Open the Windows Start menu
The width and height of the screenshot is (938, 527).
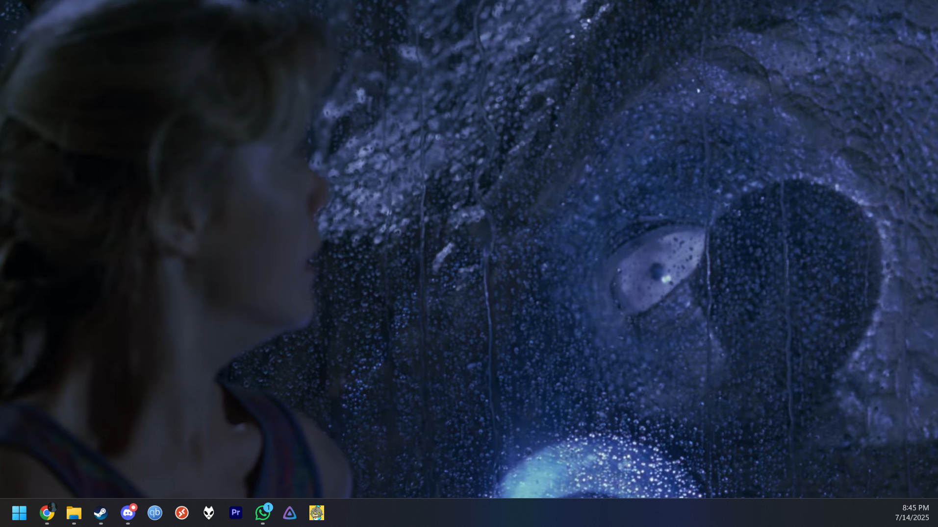19,513
